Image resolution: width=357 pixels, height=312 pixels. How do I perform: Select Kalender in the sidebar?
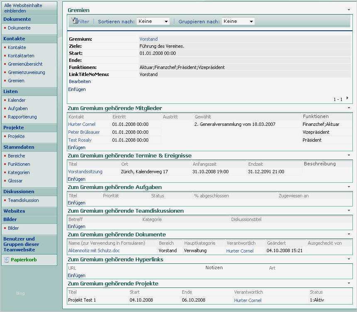17,100
